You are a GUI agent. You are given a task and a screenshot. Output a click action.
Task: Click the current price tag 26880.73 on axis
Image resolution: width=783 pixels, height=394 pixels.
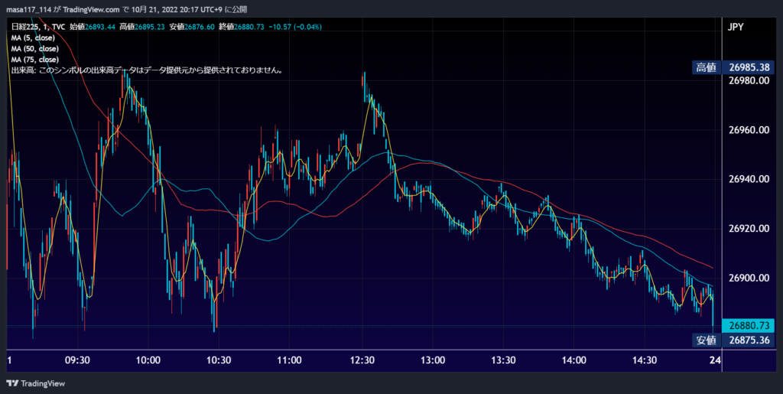(748, 326)
